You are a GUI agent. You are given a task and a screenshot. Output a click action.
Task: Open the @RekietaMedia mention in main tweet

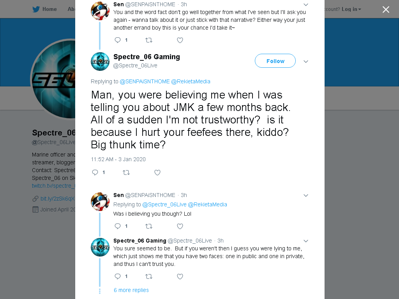191,81
